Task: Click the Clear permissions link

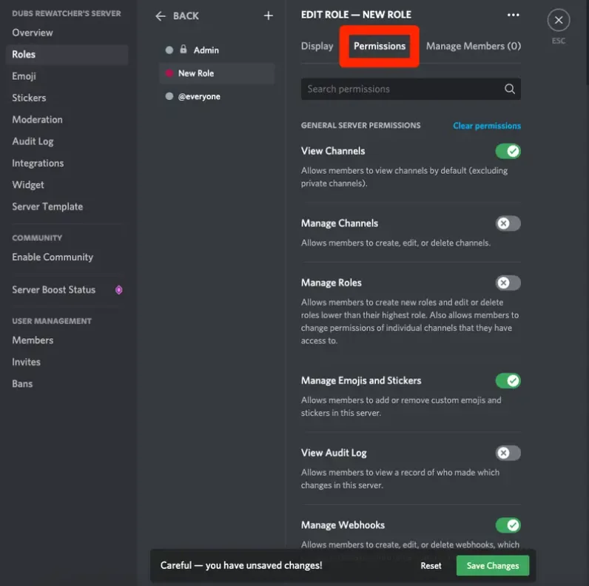Action: [x=486, y=126]
